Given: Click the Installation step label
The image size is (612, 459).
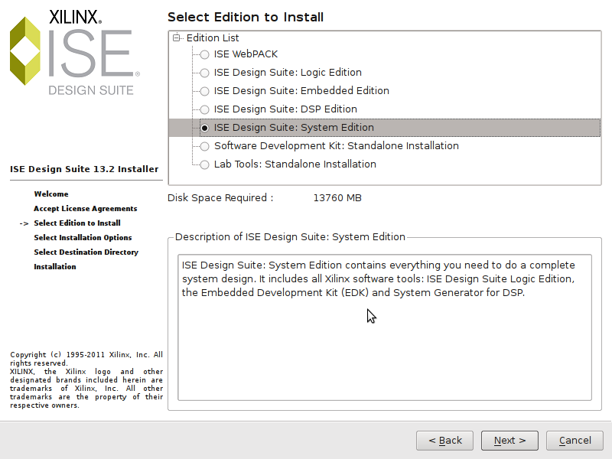Looking at the screenshot, I should (55, 266).
